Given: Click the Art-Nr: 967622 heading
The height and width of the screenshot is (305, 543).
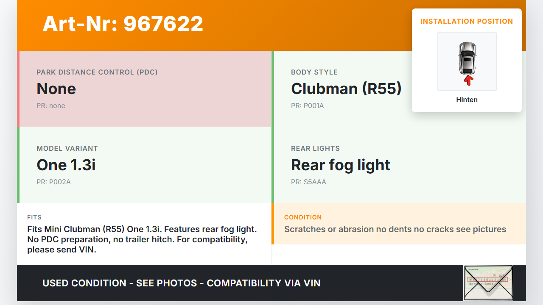Looking at the screenshot, I should pos(123,24).
